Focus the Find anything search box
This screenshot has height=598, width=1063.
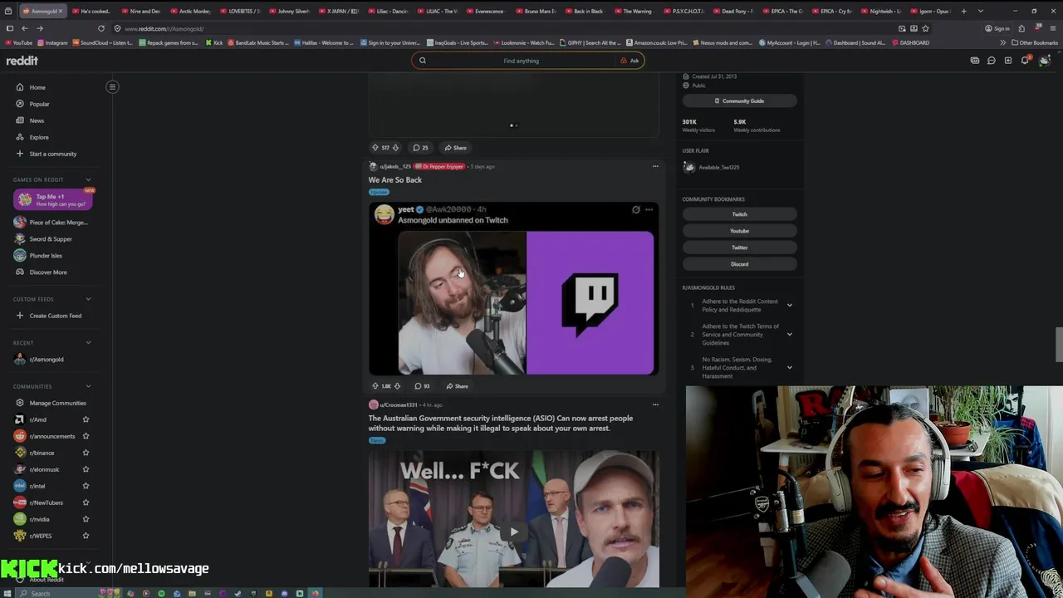click(x=521, y=61)
